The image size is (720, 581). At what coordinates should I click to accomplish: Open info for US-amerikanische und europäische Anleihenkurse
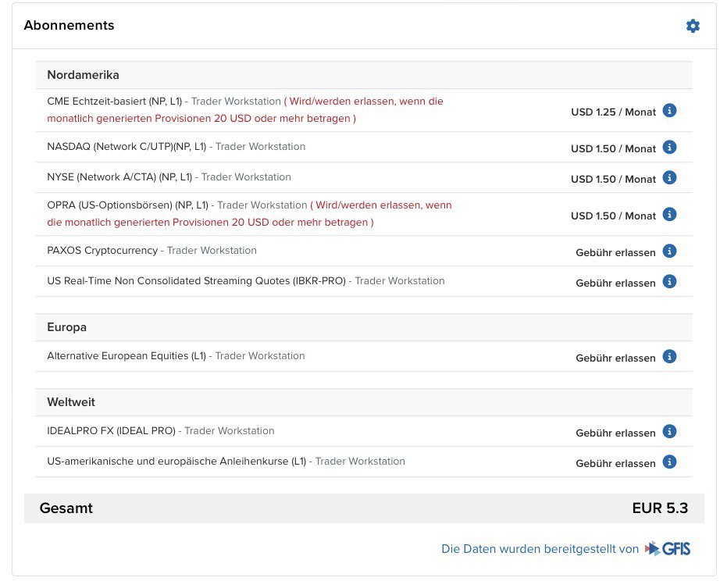pos(669,462)
